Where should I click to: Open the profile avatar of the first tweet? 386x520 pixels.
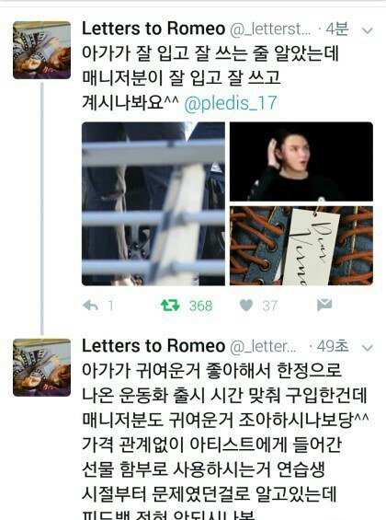pyautogui.click(x=41, y=50)
